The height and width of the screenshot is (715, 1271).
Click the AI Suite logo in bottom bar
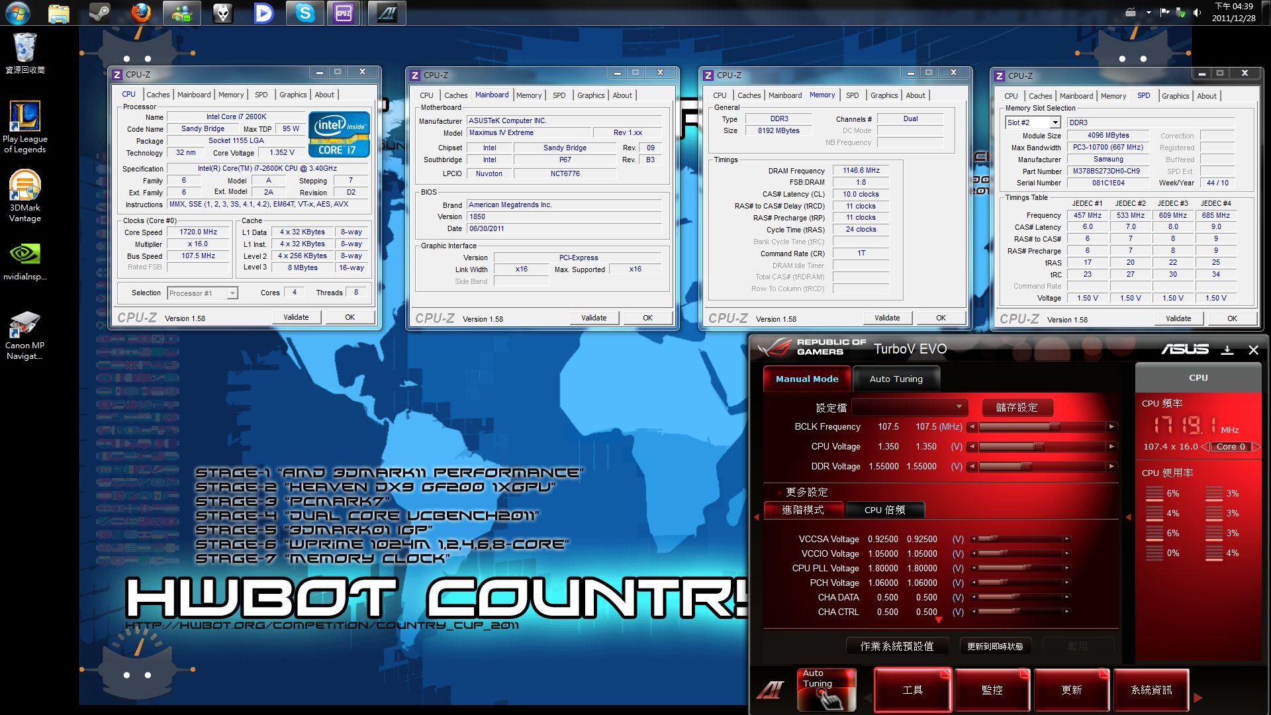[770, 690]
